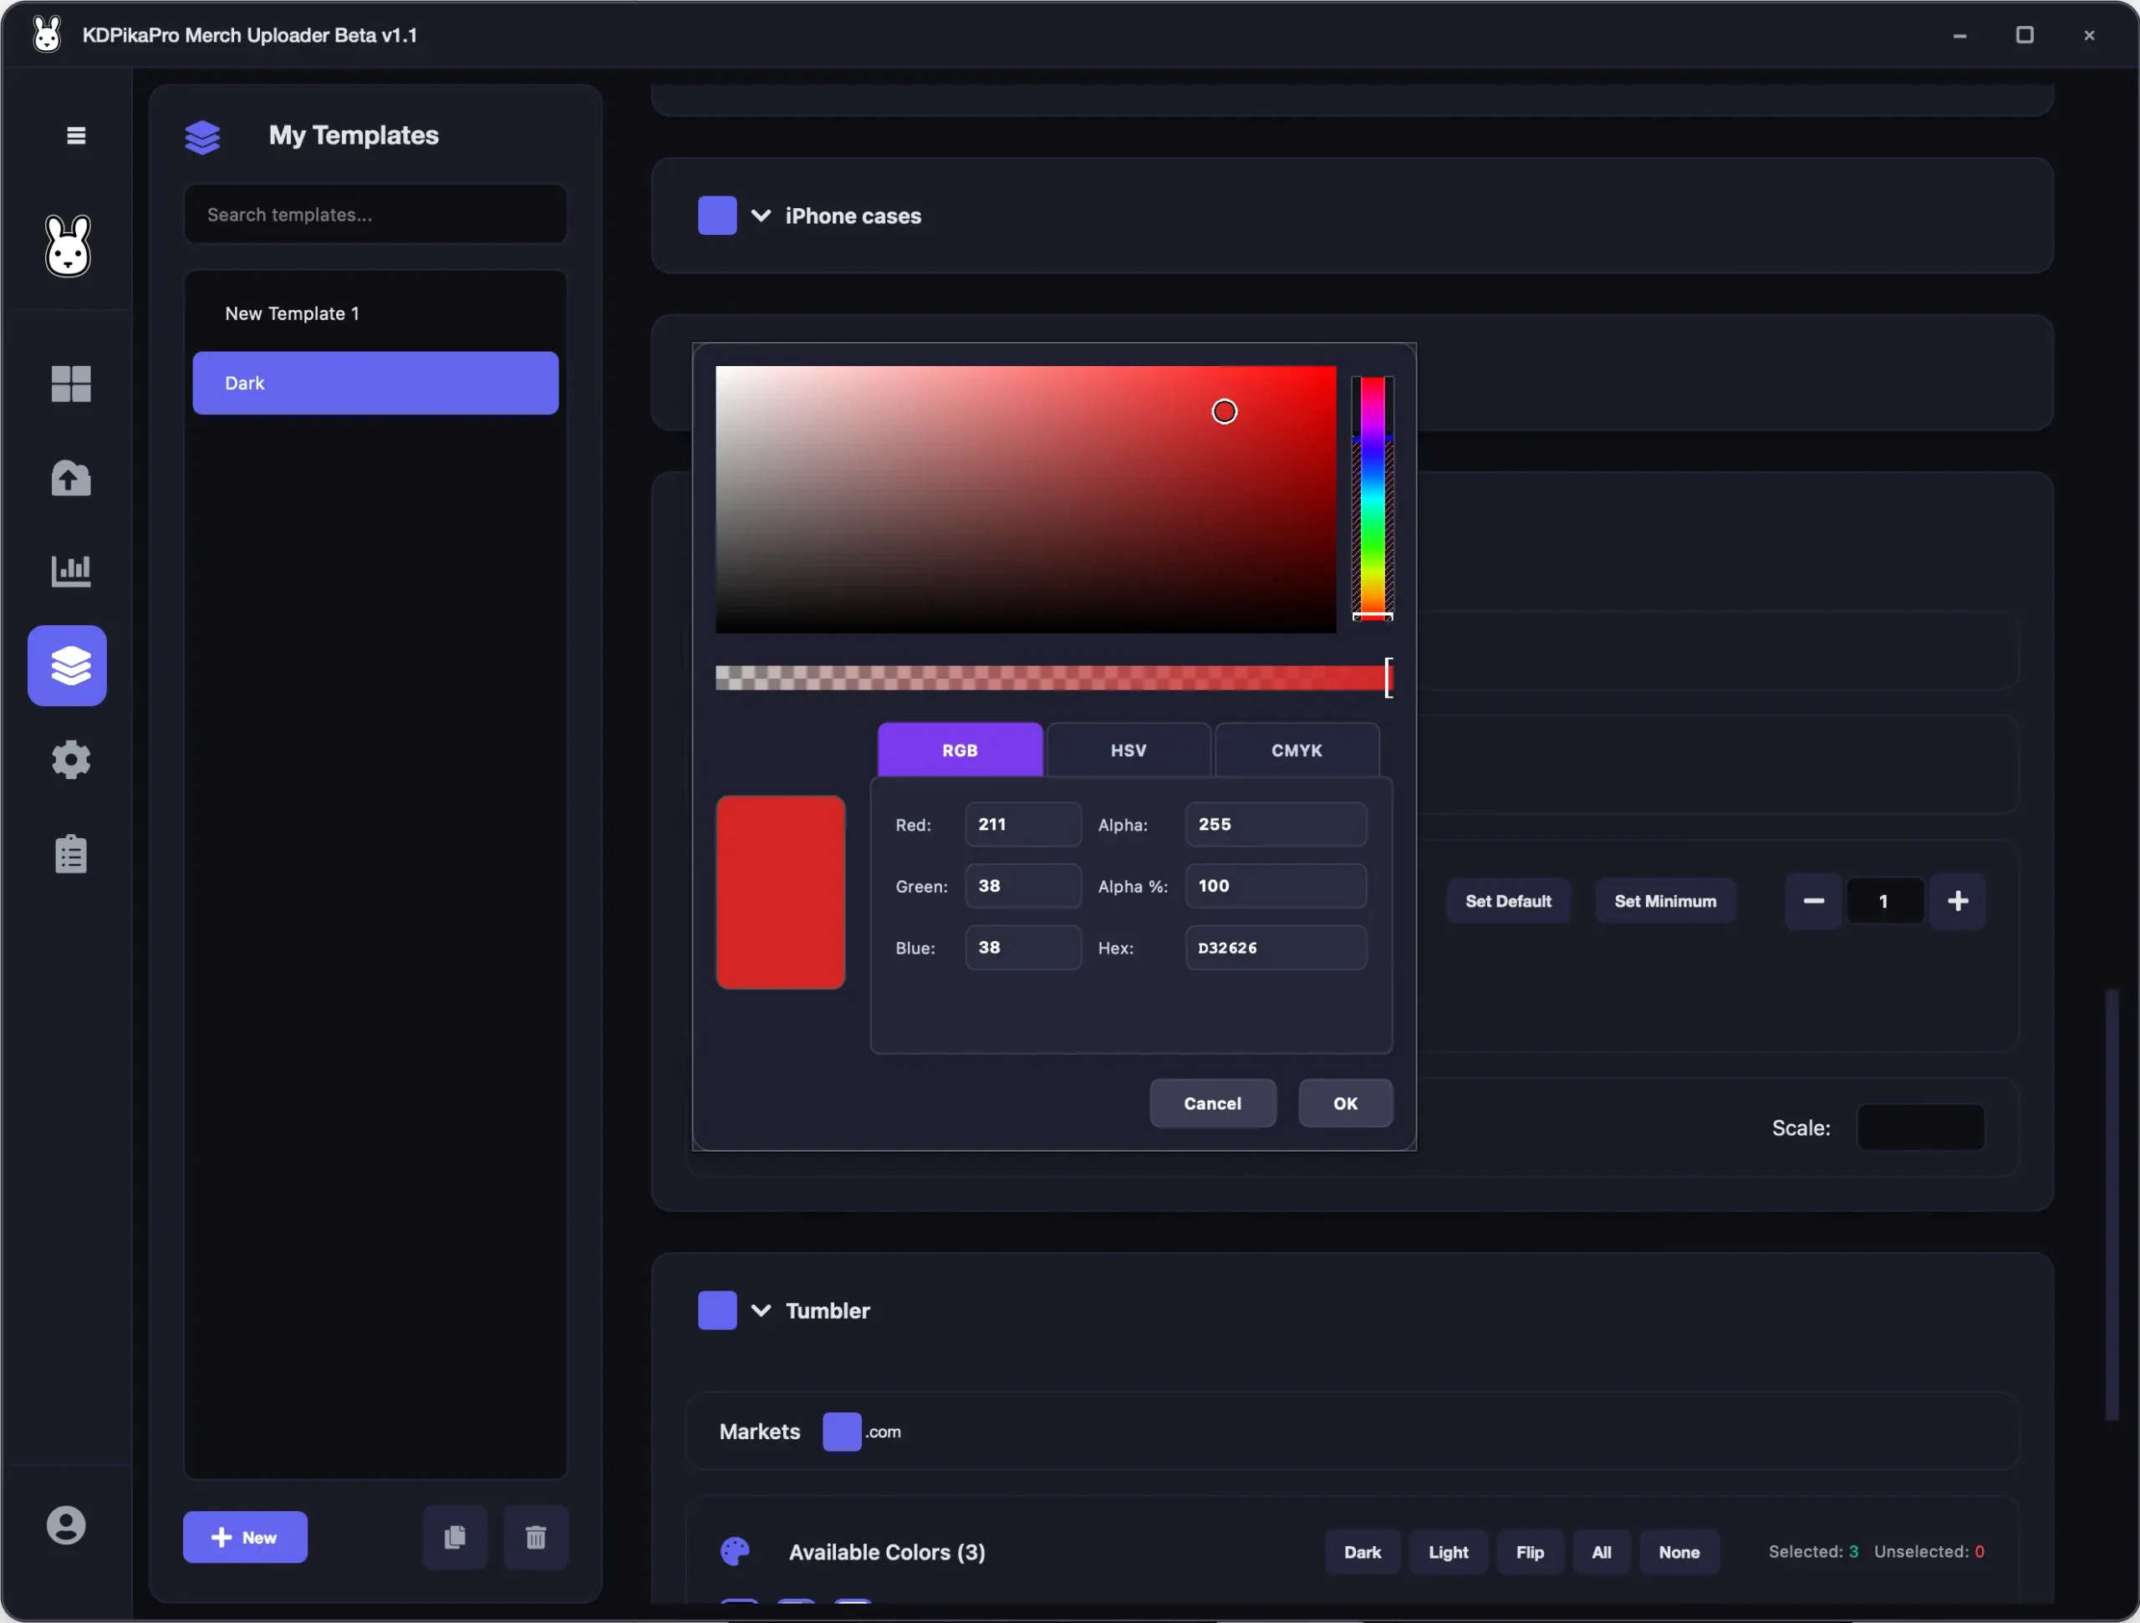The image size is (2140, 1623).
Task: Collapse the iPhone cases section chevron
Action: [x=762, y=216]
